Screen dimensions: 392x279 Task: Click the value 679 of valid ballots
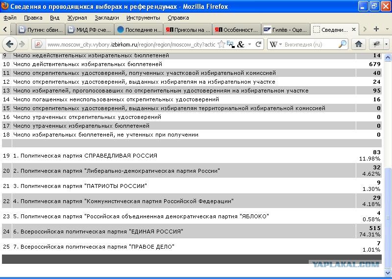pyautogui.click(x=375, y=64)
